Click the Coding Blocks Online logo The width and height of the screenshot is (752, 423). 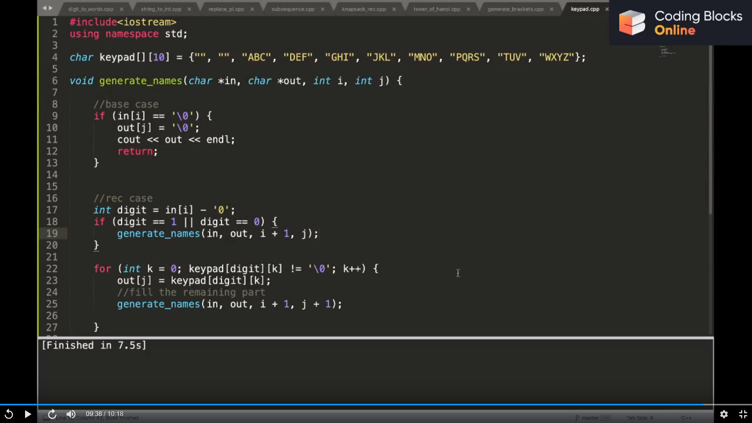pyautogui.click(x=680, y=23)
